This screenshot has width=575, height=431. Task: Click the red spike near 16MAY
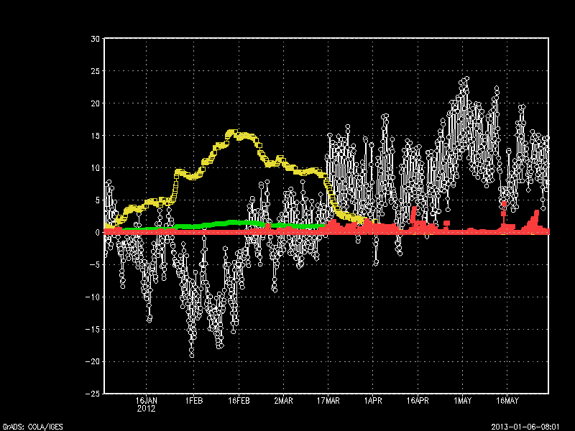pyautogui.click(x=504, y=204)
